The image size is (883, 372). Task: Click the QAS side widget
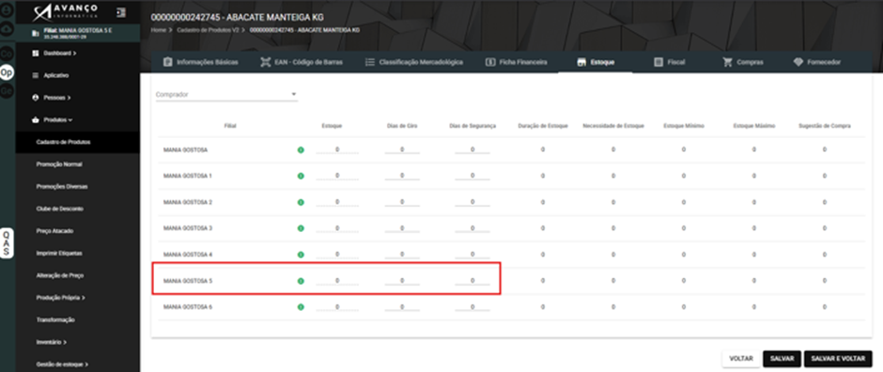(7, 243)
